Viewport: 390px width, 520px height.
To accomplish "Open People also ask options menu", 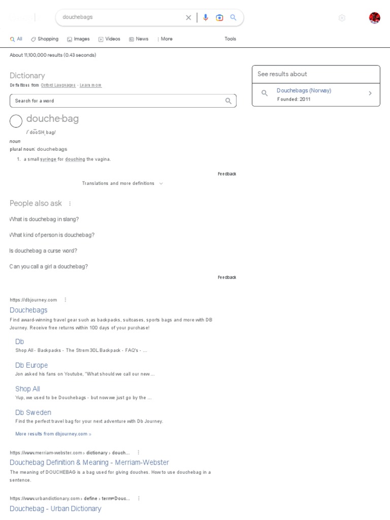I will click(70, 203).
